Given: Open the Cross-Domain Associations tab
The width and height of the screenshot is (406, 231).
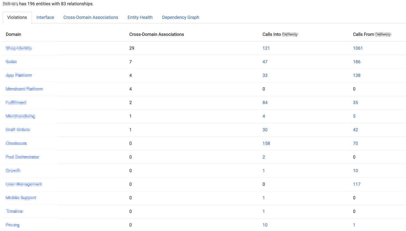Looking at the screenshot, I should coord(91,17).
